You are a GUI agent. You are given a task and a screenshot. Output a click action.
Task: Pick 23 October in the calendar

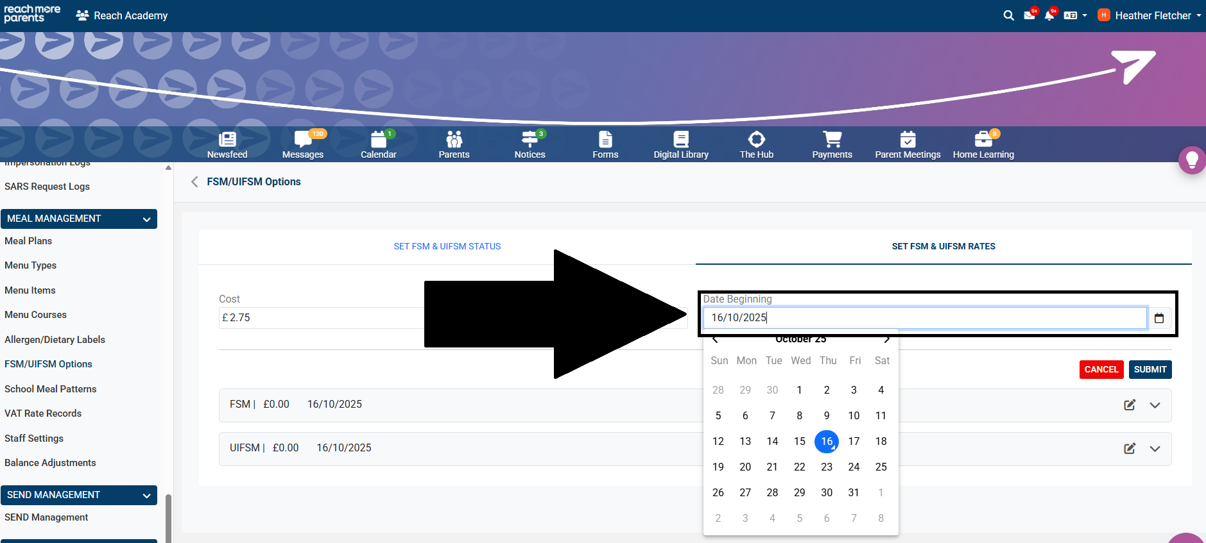(826, 467)
